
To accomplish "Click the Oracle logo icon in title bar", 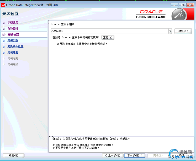I will click(3, 5).
